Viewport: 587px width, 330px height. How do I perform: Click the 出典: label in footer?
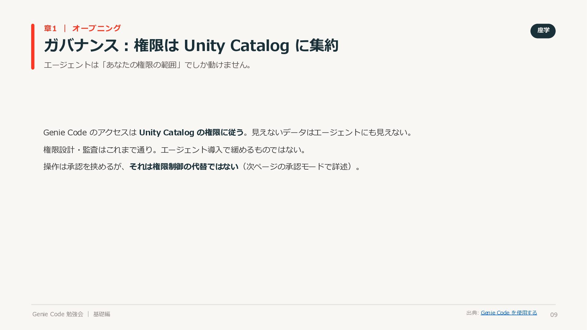coord(472,313)
